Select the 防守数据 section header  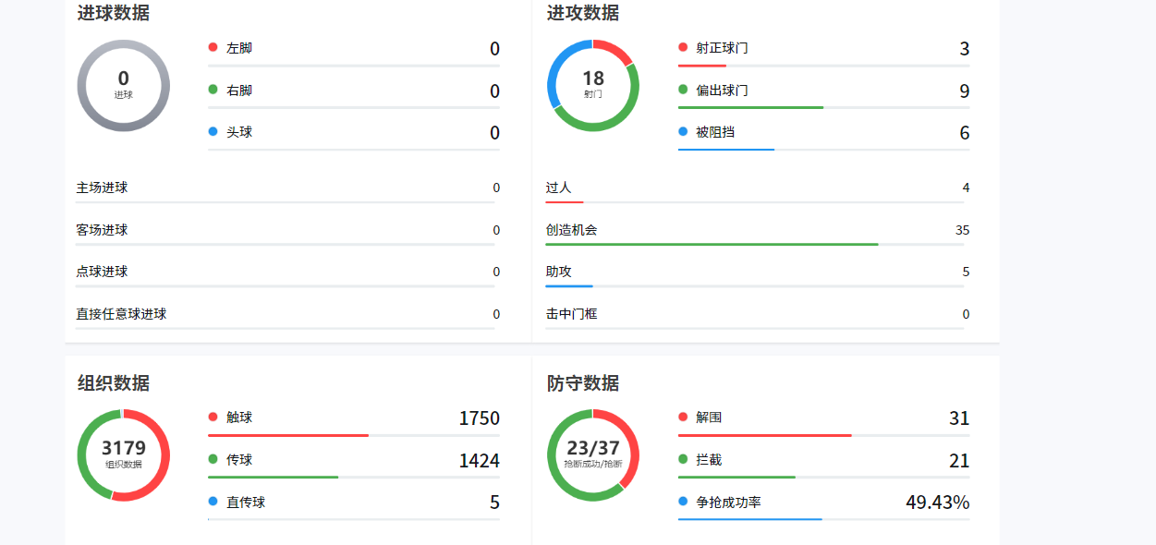coord(583,381)
